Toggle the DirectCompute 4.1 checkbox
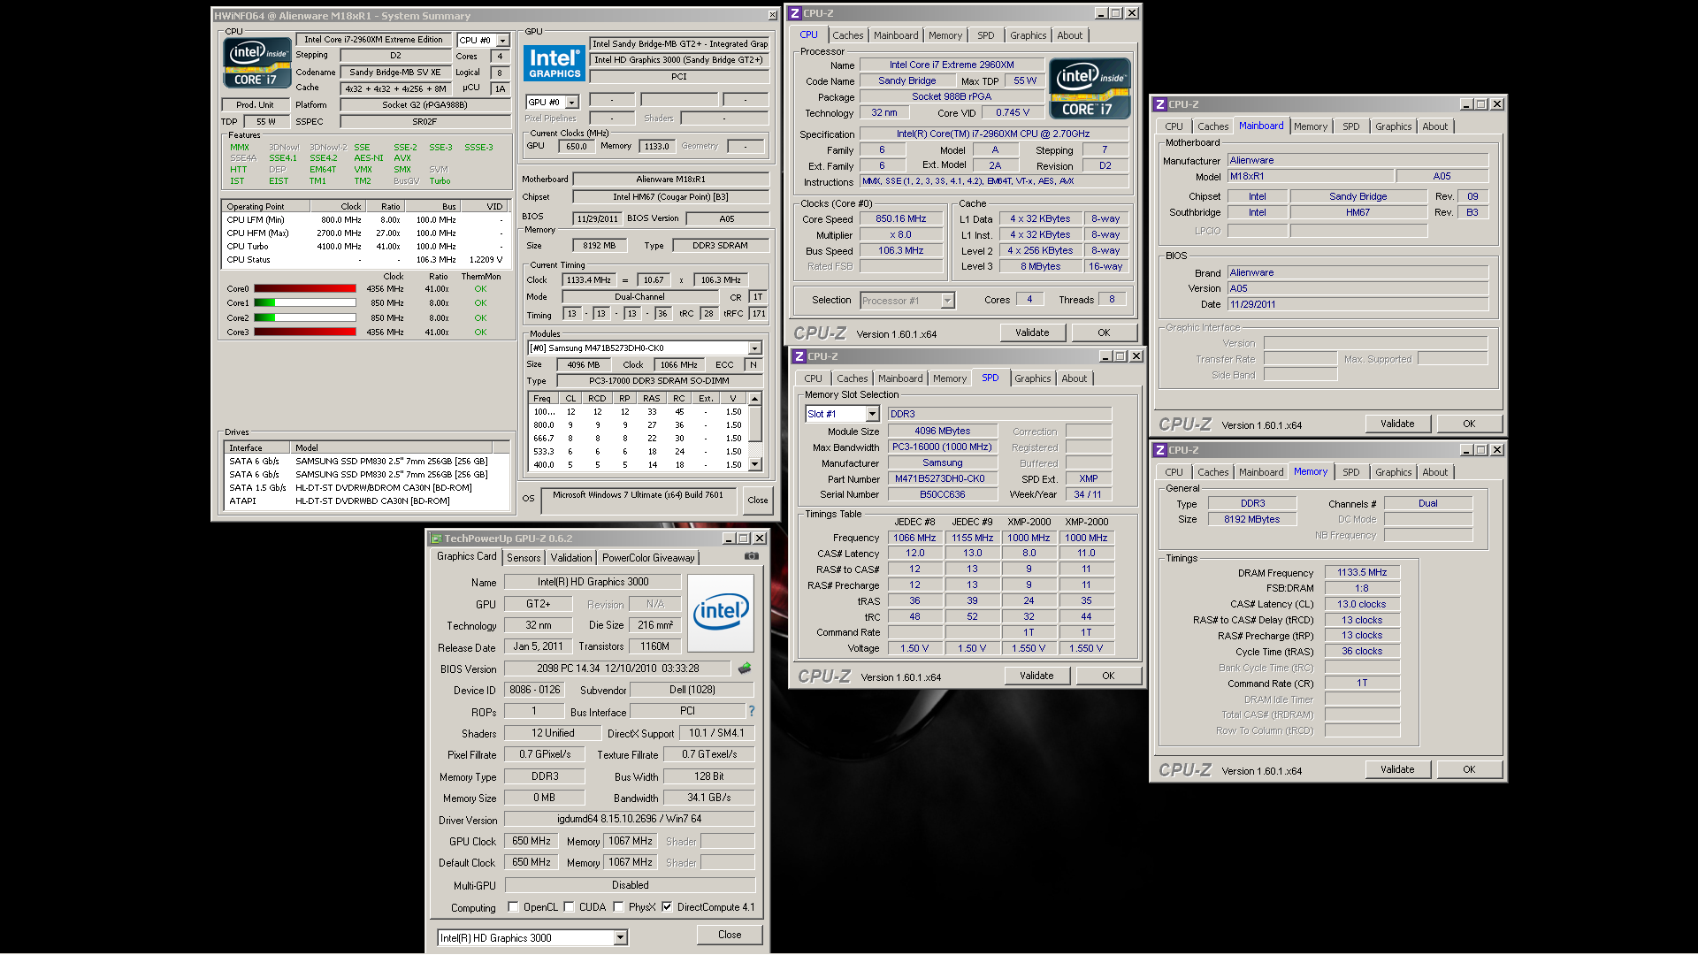The width and height of the screenshot is (1698, 955). [x=667, y=906]
